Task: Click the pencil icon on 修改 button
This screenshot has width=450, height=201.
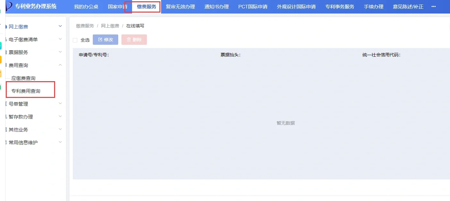Action: click(x=100, y=40)
